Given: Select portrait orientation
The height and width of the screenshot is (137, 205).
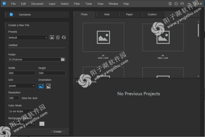Looking at the screenshot, I should tap(48, 86).
